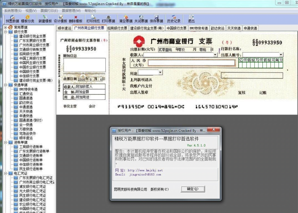Click the 新建模板 toolbar icon

45,19
